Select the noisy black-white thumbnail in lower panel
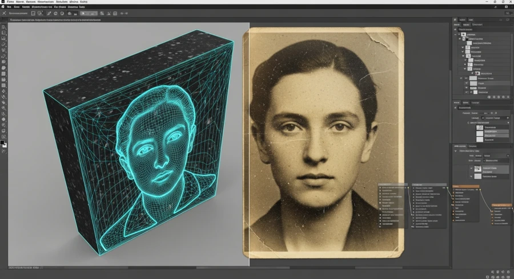This screenshot has width=514, height=279. click(478, 169)
